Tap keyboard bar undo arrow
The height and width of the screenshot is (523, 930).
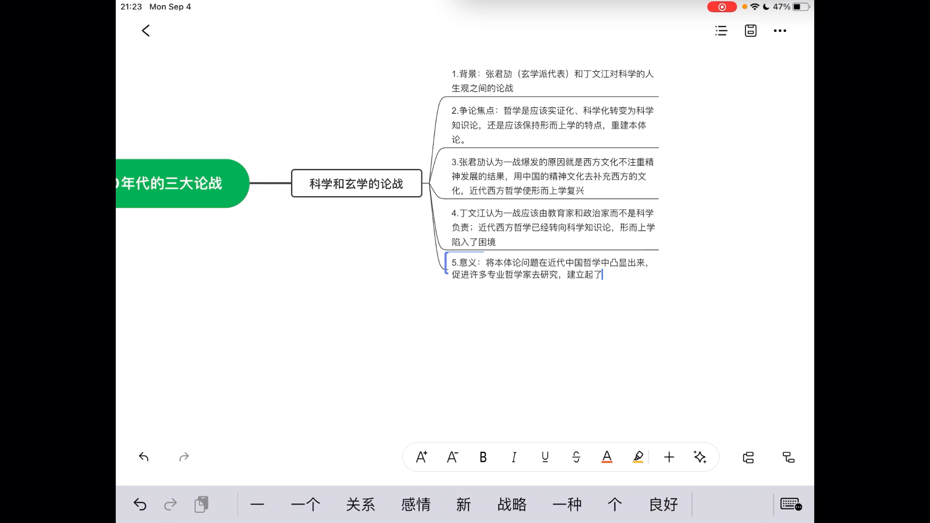(140, 505)
